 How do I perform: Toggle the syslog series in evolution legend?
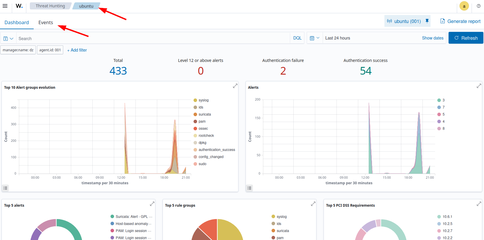pos(203,100)
